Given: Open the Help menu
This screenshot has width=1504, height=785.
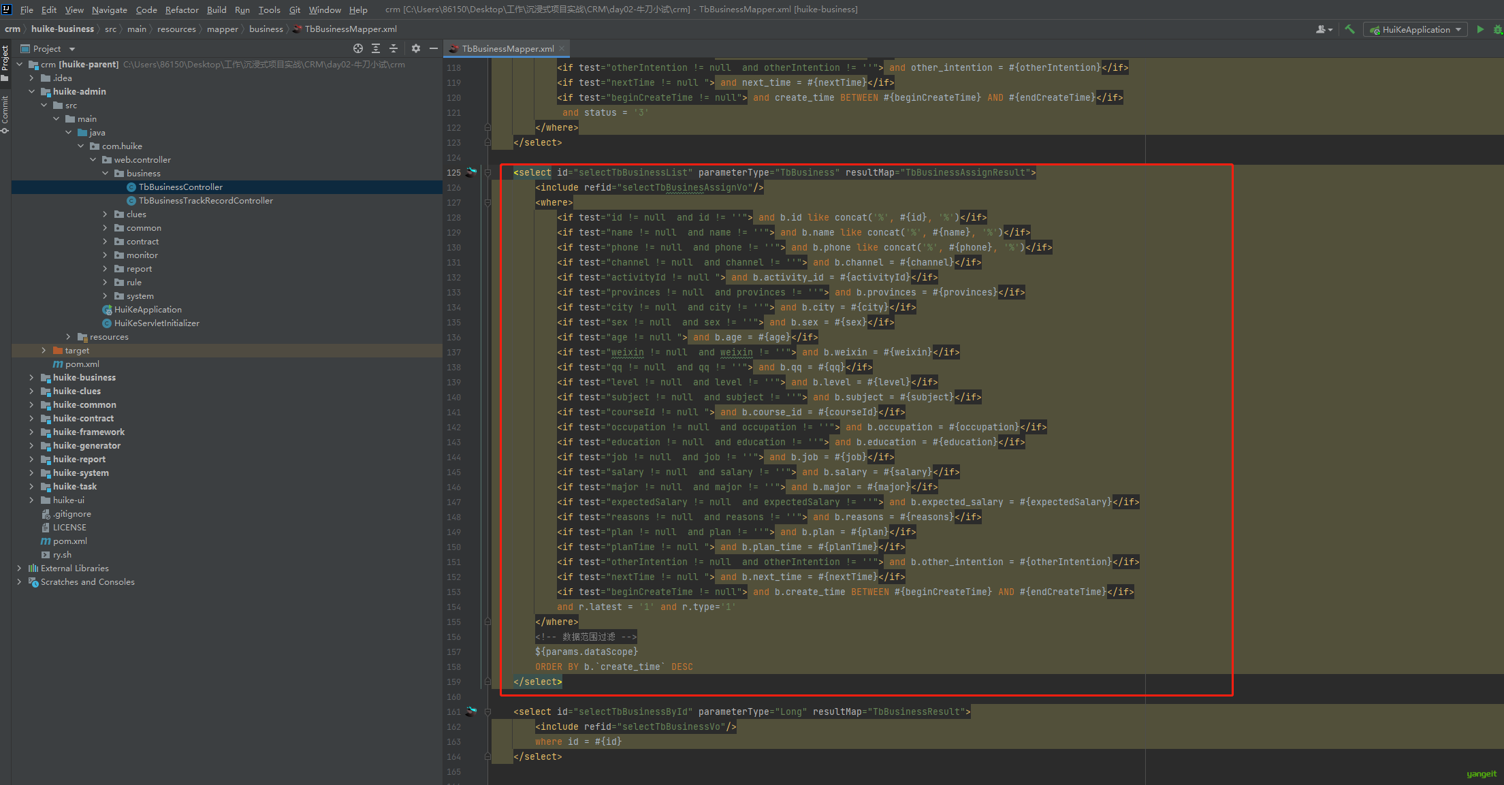Looking at the screenshot, I should 358,10.
